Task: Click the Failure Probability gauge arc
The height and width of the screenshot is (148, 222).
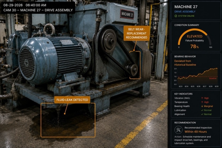Action: tap(195, 29)
